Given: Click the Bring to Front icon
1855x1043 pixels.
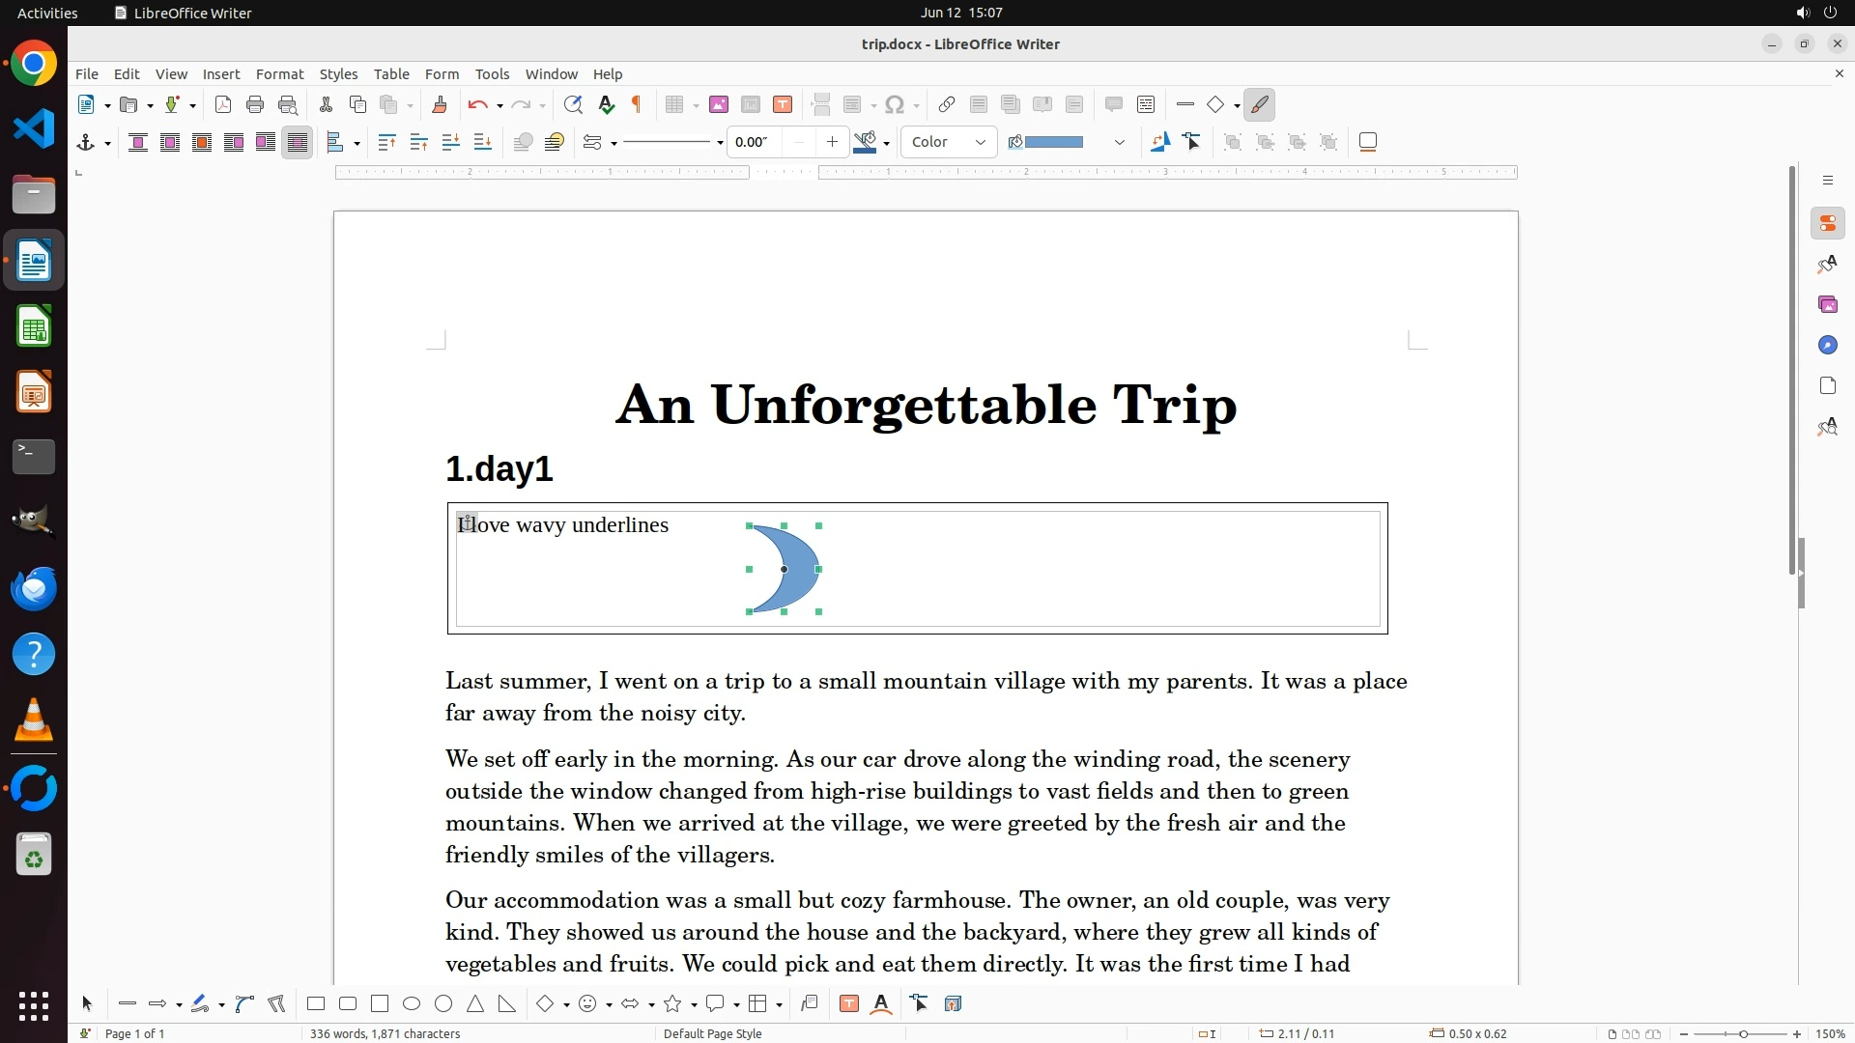Looking at the screenshot, I should [x=386, y=142].
